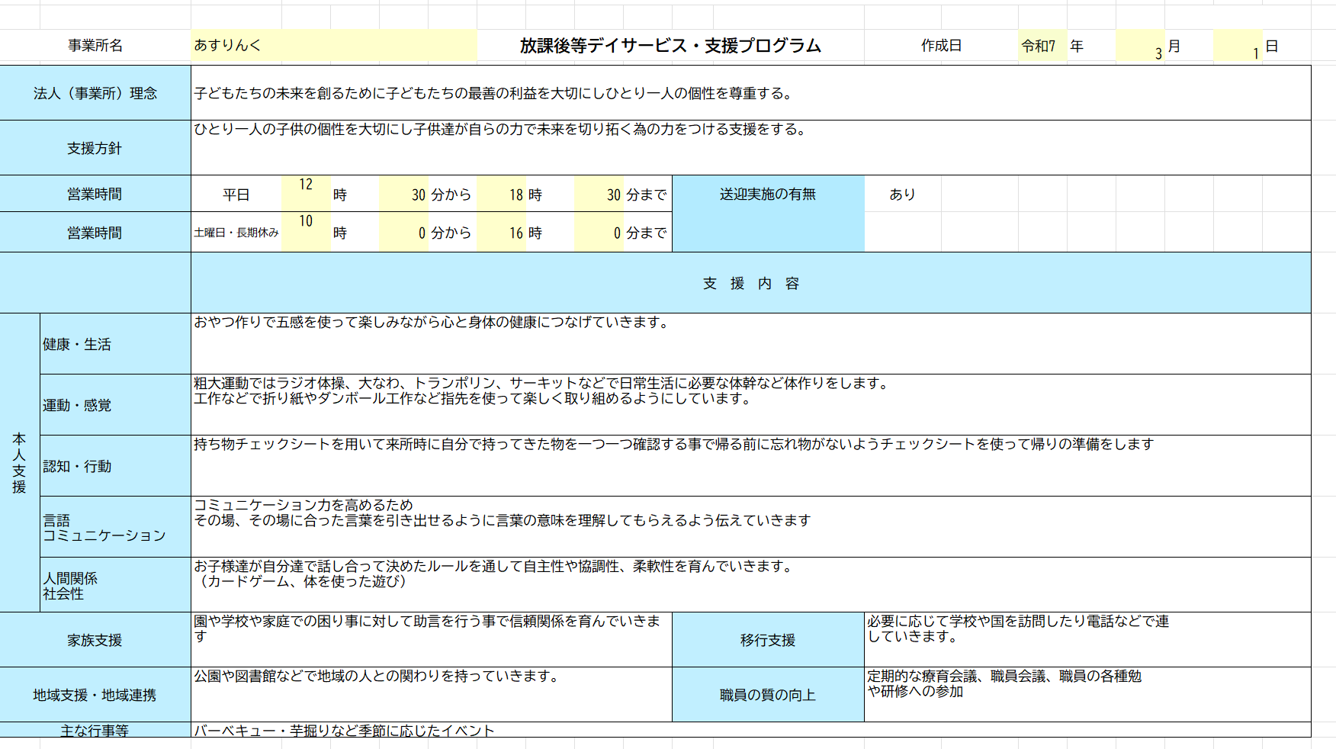This screenshot has width=1336, height=749.
Task: Click the "支援方針" label cell
Action: [95, 148]
